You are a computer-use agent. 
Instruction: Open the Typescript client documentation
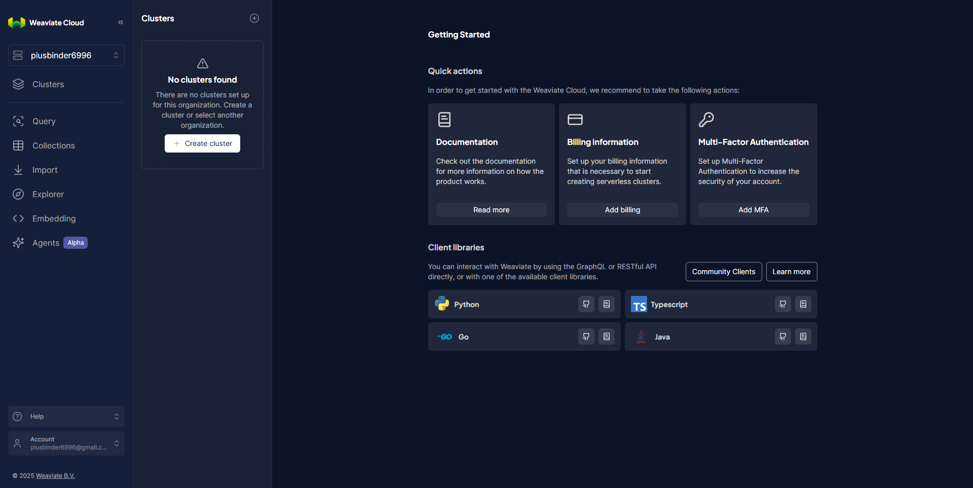803,304
